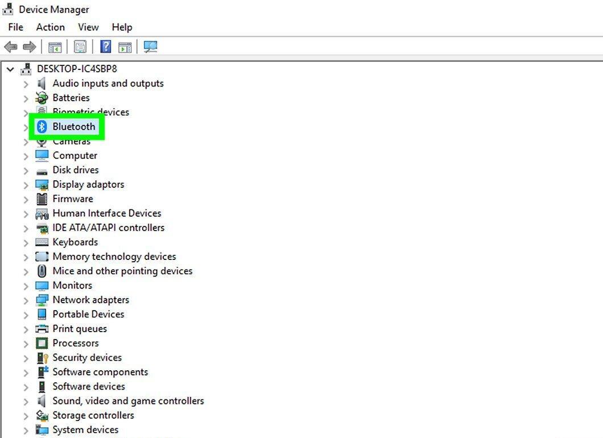This screenshot has height=438, width=603.
Task: Select Human Interface Devices entry
Action: click(107, 213)
